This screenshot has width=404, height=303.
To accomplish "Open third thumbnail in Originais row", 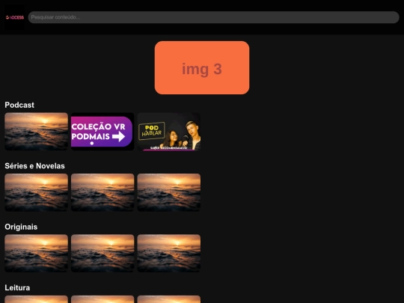I will 169,254.
